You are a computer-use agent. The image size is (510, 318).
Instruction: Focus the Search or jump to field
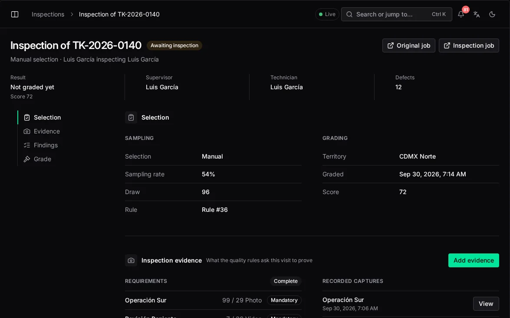pyautogui.click(x=396, y=14)
